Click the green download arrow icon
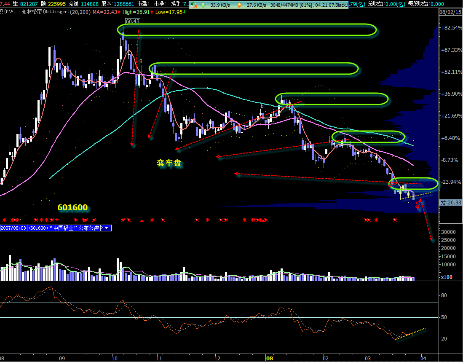 pyautogui.click(x=203, y=5)
